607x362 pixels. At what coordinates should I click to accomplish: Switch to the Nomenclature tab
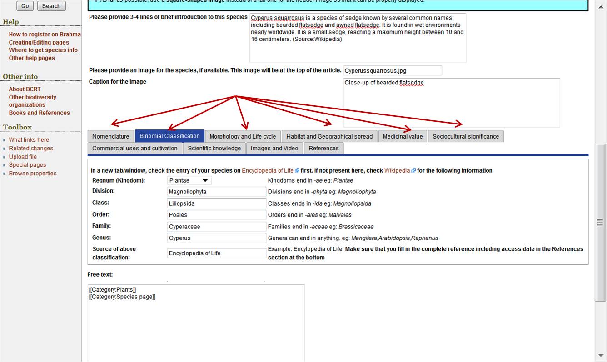pyautogui.click(x=111, y=136)
